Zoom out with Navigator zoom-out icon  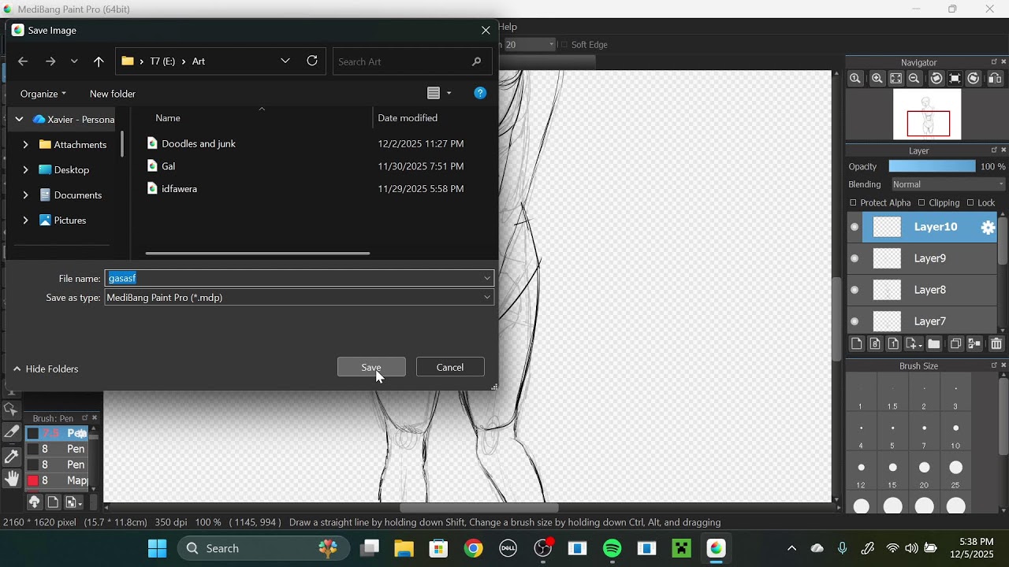tap(914, 79)
